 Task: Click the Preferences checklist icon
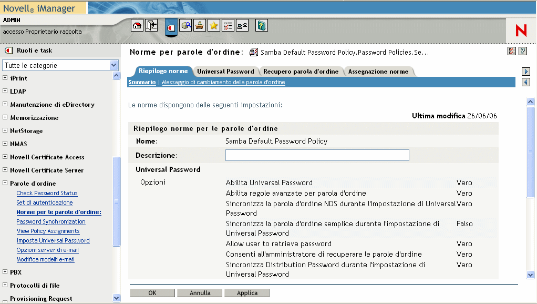coord(228,25)
